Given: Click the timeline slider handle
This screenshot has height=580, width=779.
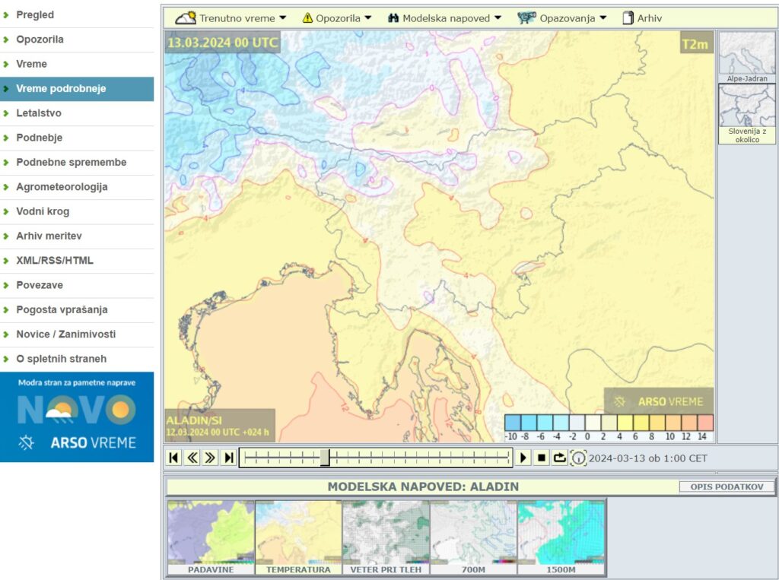Looking at the screenshot, I should click(x=325, y=458).
